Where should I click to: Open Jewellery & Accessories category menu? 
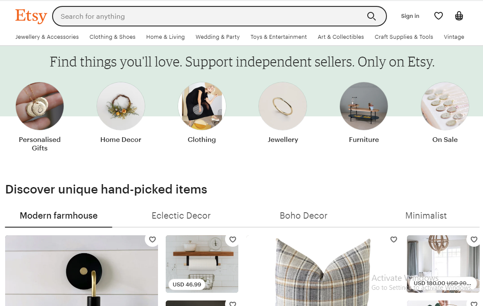pos(47,37)
